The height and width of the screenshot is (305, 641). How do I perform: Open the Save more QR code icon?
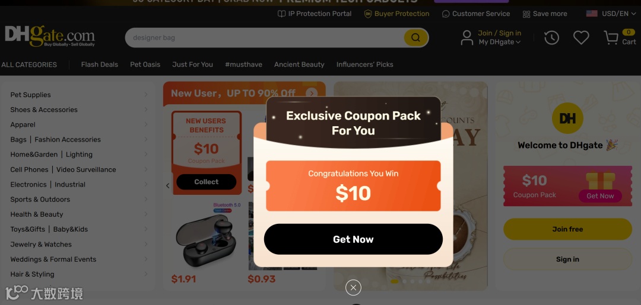[x=526, y=14]
